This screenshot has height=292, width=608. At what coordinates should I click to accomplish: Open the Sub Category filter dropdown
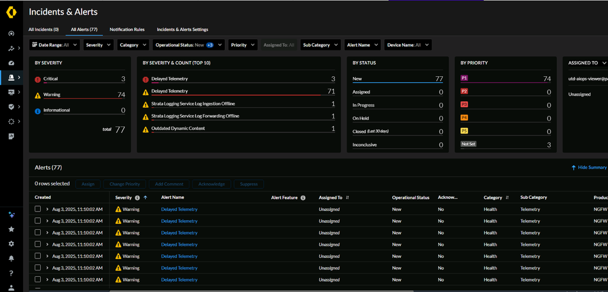click(x=320, y=45)
